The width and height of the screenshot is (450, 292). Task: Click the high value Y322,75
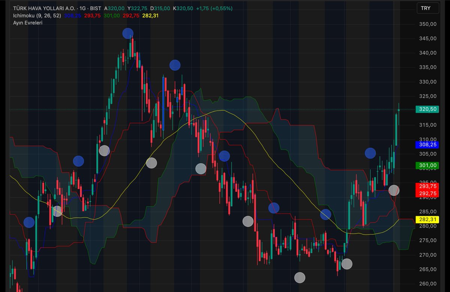click(137, 8)
